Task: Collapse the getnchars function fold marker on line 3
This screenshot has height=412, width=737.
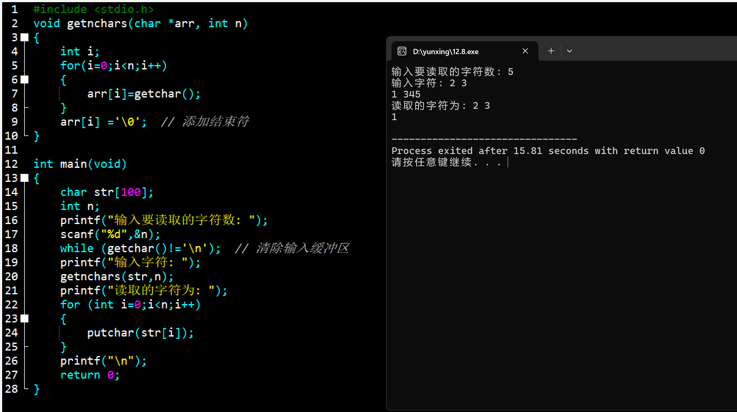Action: tap(24, 38)
